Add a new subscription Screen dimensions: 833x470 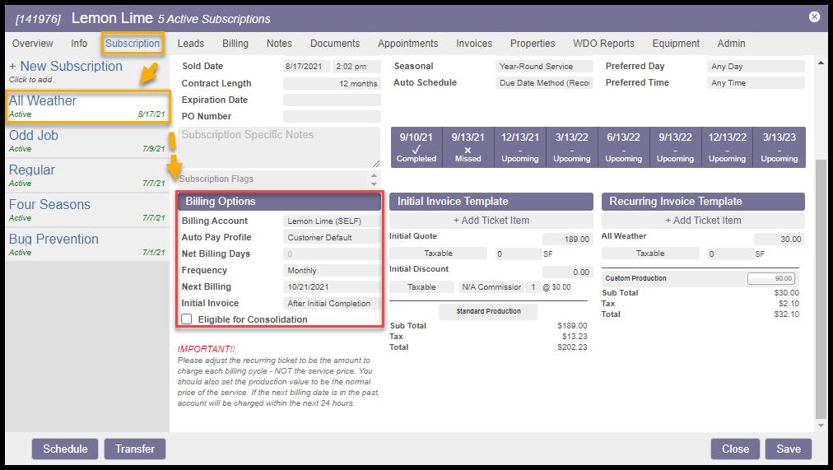[65, 67]
